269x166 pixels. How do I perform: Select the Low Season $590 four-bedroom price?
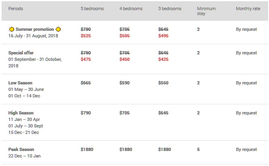124,83
